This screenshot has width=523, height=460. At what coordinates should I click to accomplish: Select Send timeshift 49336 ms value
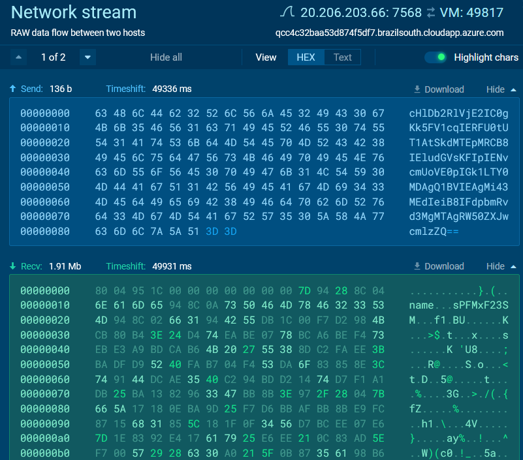pyautogui.click(x=172, y=89)
